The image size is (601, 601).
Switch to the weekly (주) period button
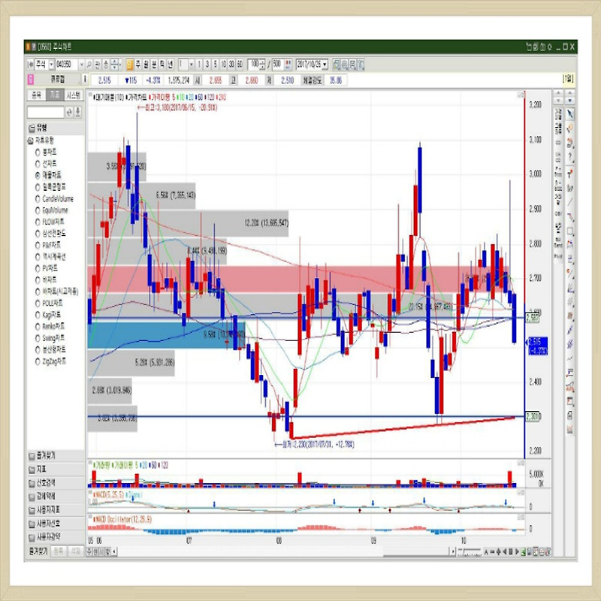coord(138,65)
